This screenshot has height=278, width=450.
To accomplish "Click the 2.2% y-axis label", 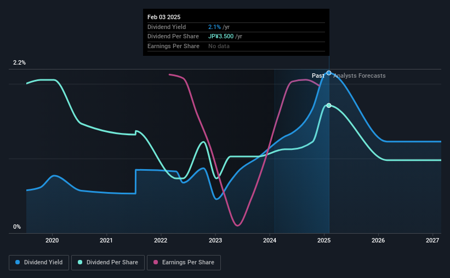I will (19, 62).
